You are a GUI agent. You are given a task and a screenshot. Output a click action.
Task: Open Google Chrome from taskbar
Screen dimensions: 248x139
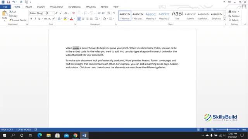click(75, 136)
